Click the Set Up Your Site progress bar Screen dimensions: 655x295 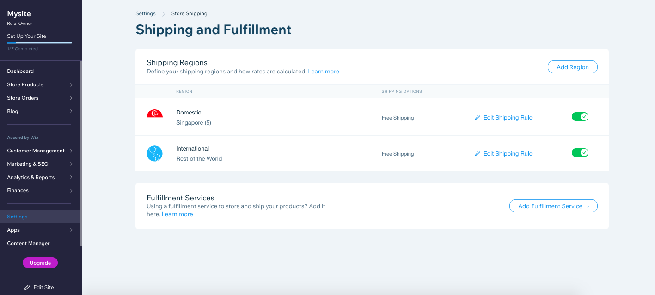pos(39,43)
